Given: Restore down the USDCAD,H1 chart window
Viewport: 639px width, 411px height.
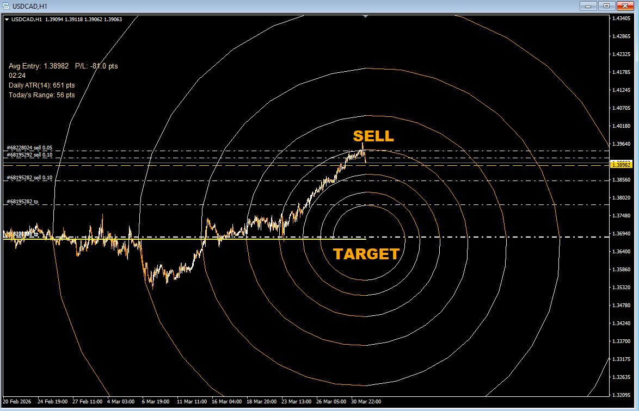Looking at the screenshot, I should (606, 6).
